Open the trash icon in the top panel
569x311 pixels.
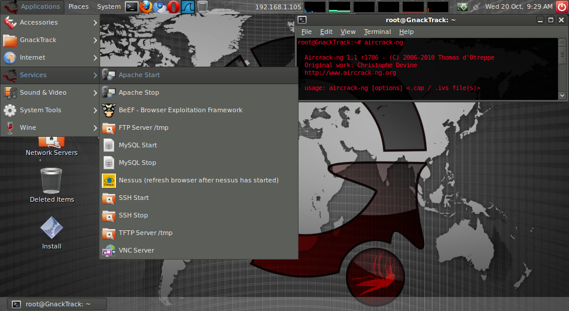(203, 6)
